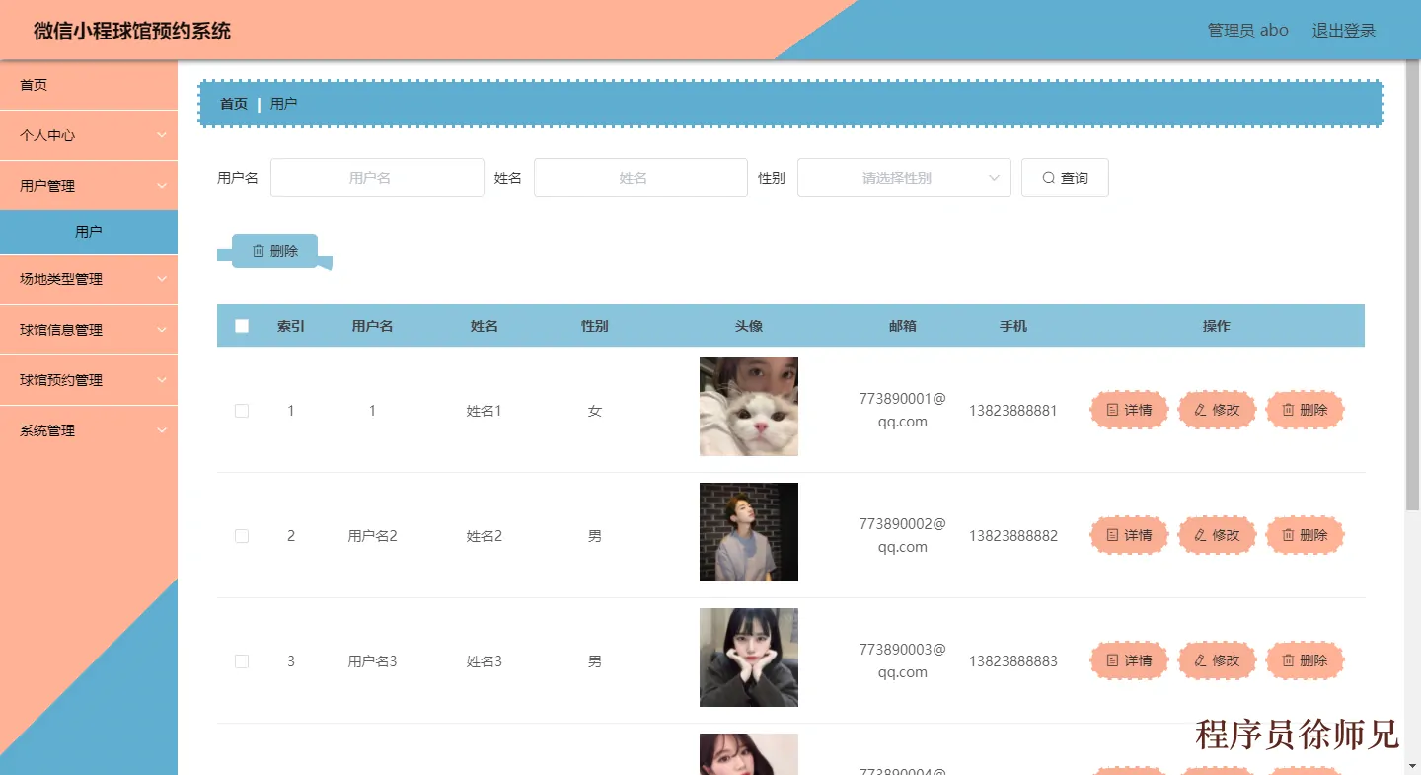Click the title 微信小程球馆预约系统
This screenshot has width=1421, height=775.
tap(132, 31)
